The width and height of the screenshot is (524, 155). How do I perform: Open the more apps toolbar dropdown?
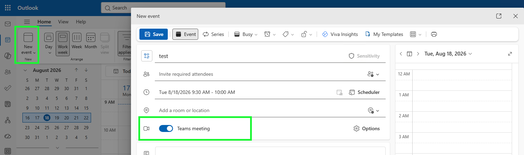tap(415, 34)
